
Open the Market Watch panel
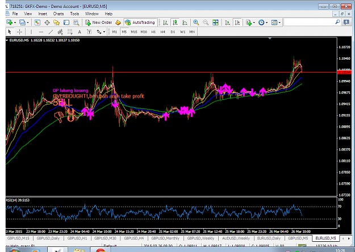tap(37, 22)
